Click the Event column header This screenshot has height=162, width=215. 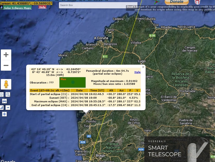pyautogui.click(x=50, y=91)
